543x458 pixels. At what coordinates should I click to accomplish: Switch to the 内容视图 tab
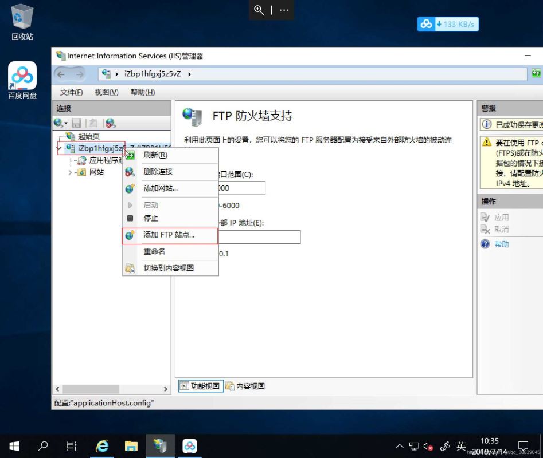245,386
